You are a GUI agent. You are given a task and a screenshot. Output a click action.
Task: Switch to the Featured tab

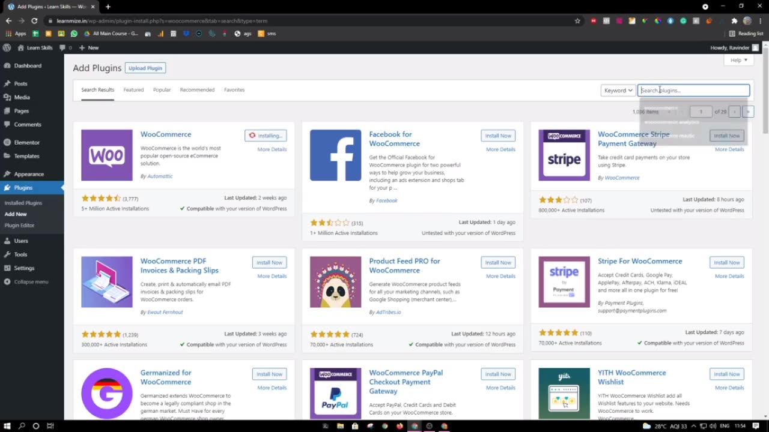coord(133,89)
